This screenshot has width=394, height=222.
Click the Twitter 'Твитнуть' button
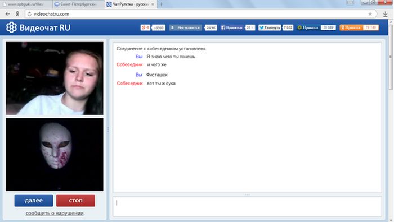tap(270, 27)
